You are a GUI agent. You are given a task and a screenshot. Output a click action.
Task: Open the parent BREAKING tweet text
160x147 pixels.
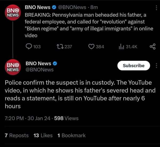tap(89, 25)
